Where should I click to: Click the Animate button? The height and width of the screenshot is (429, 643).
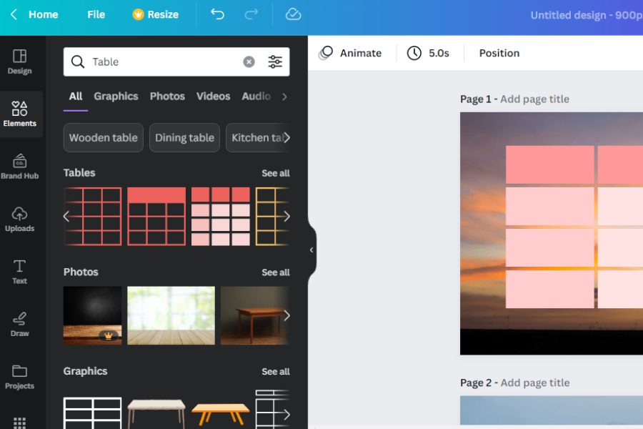[x=350, y=53]
